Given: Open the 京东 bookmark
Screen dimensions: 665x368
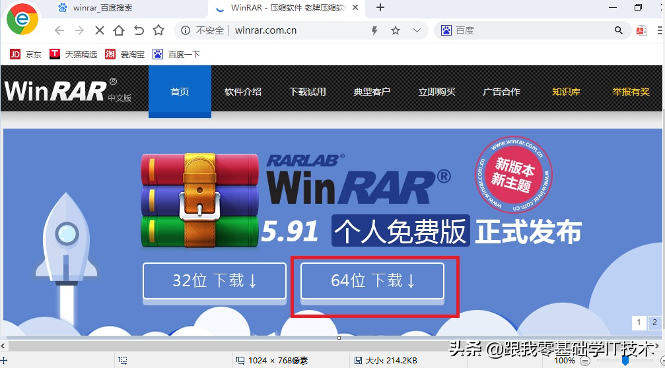Looking at the screenshot, I should [26, 54].
